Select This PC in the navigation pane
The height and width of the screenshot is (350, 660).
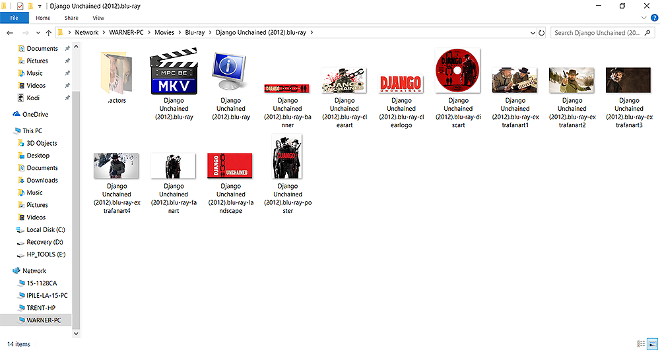click(x=32, y=131)
